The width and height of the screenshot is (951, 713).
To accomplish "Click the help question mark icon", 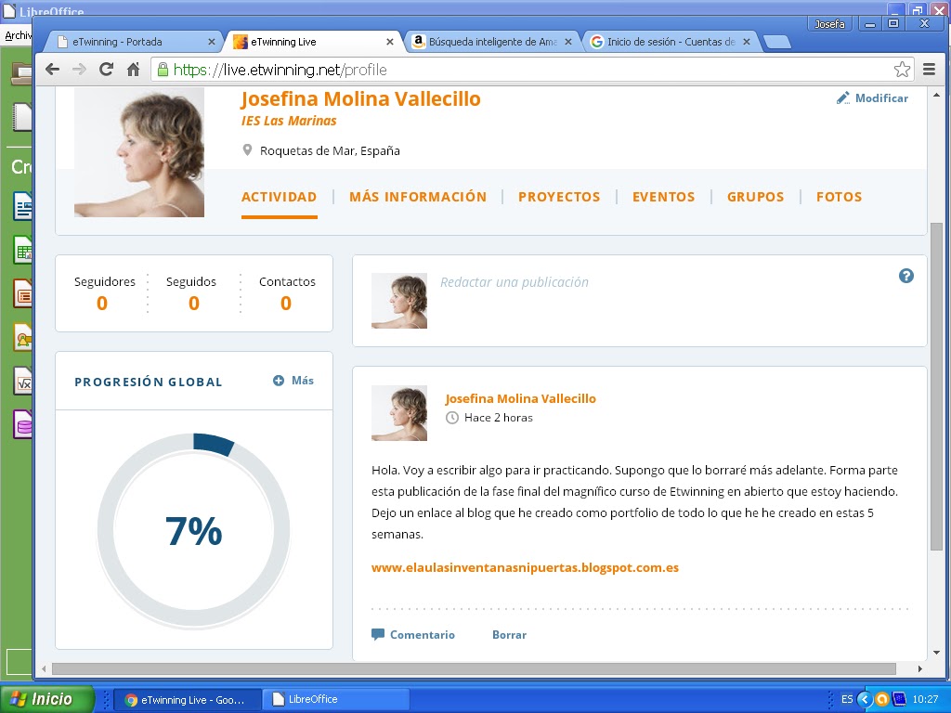I will click(906, 276).
